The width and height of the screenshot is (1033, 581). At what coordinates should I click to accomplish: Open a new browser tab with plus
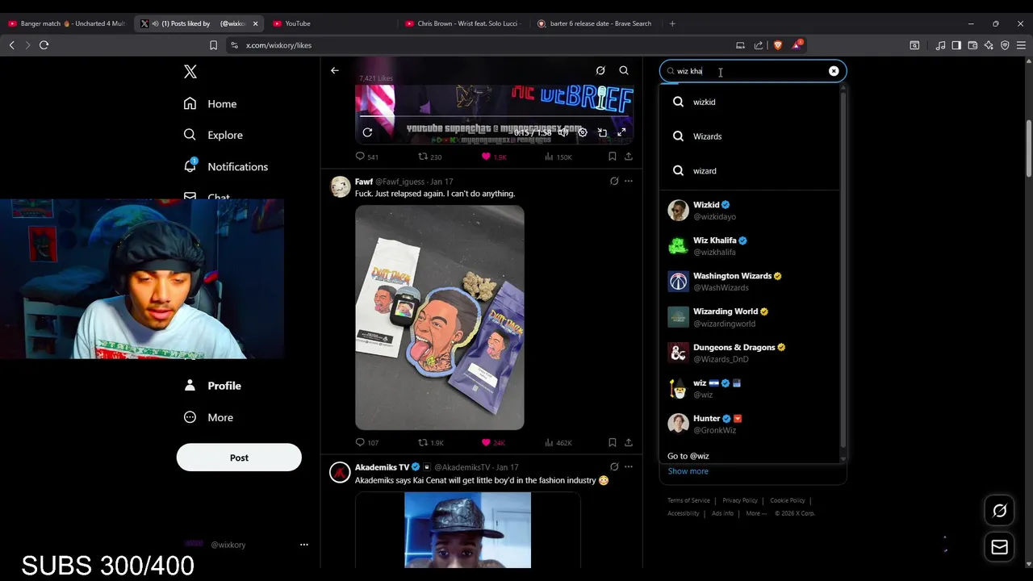click(672, 23)
